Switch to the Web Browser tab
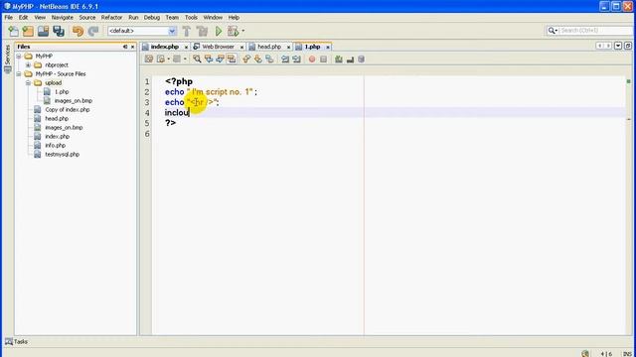This screenshot has width=636, height=357. coord(218,47)
